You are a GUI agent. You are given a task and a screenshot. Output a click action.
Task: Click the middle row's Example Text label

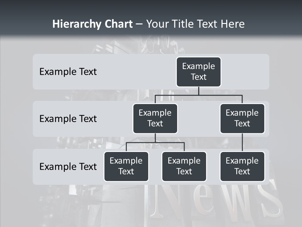coord(68,119)
